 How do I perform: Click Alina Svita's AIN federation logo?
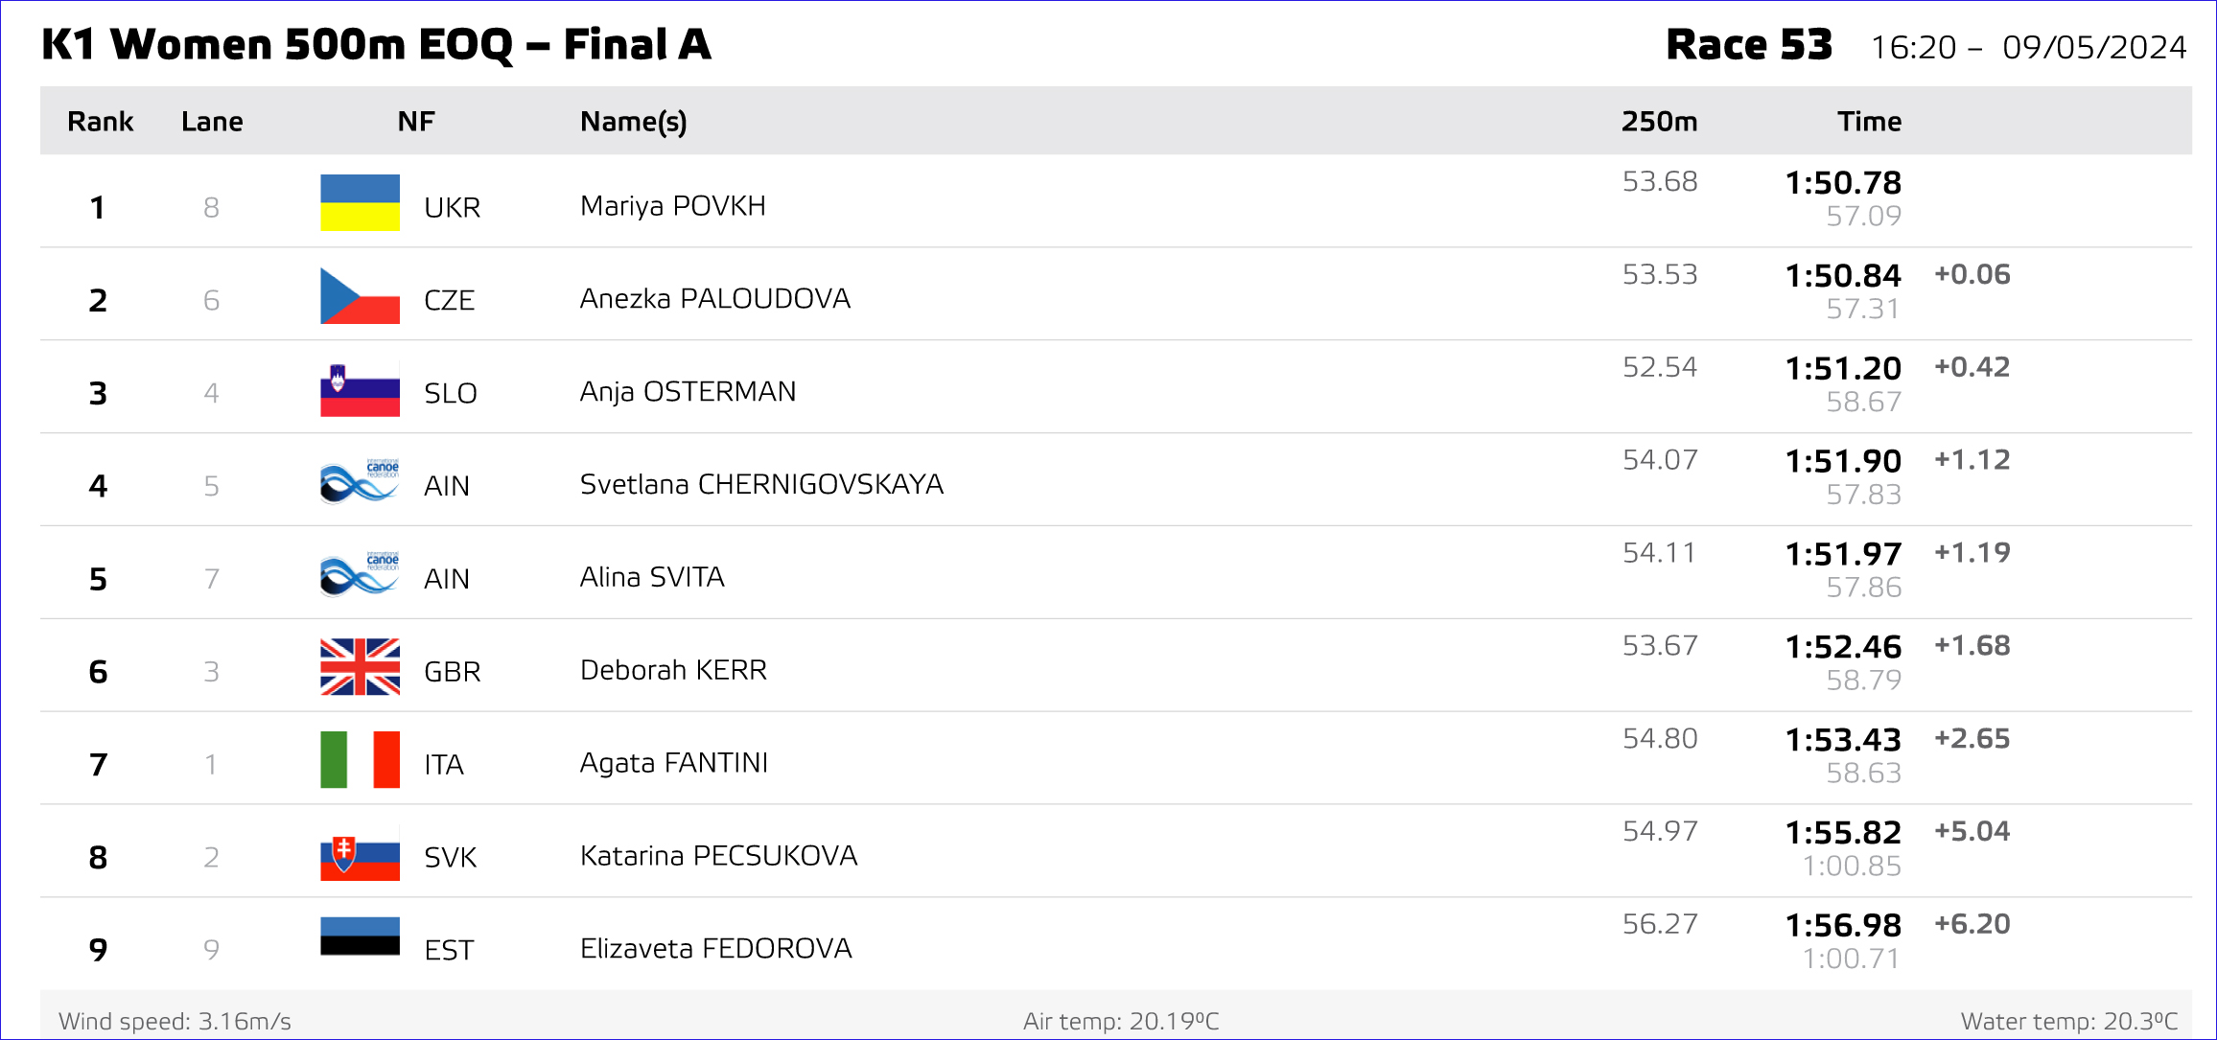[x=360, y=574]
